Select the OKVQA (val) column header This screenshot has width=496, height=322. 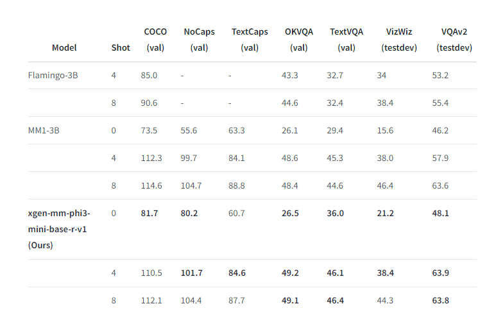[298, 39]
